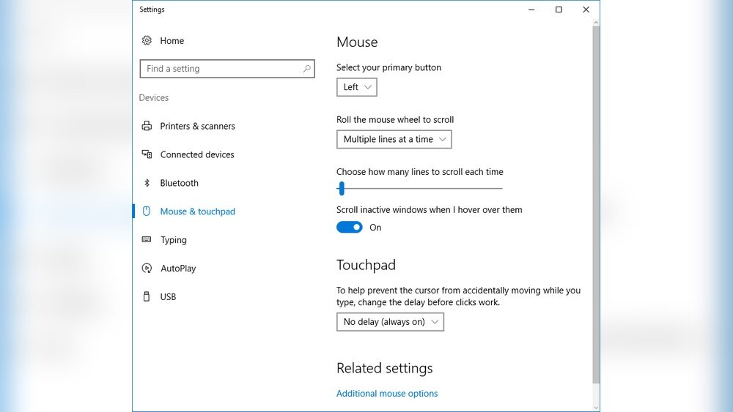Screen dimensions: 733x412
Task: Click the Connected devices icon
Action: coord(147,154)
